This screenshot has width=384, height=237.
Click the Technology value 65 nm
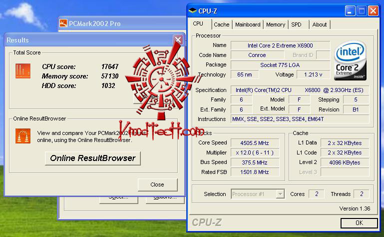[244, 74]
